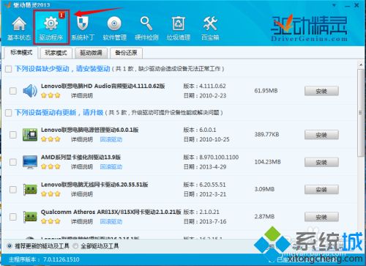
Task: Click the size value 61.95MB
Action: (266, 91)
